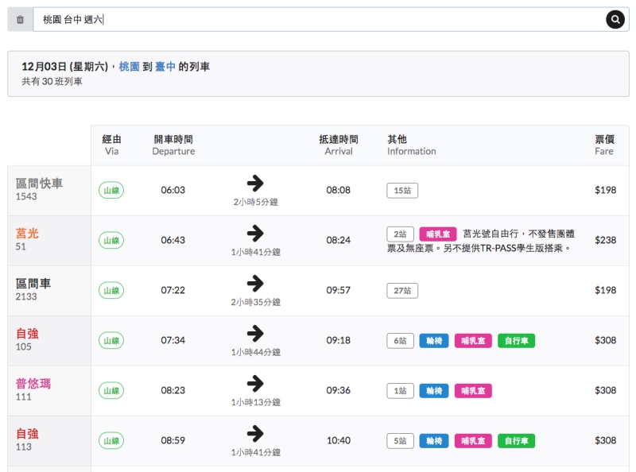
Task: Expand the 15站 stops badge
Action: point(402,191)
